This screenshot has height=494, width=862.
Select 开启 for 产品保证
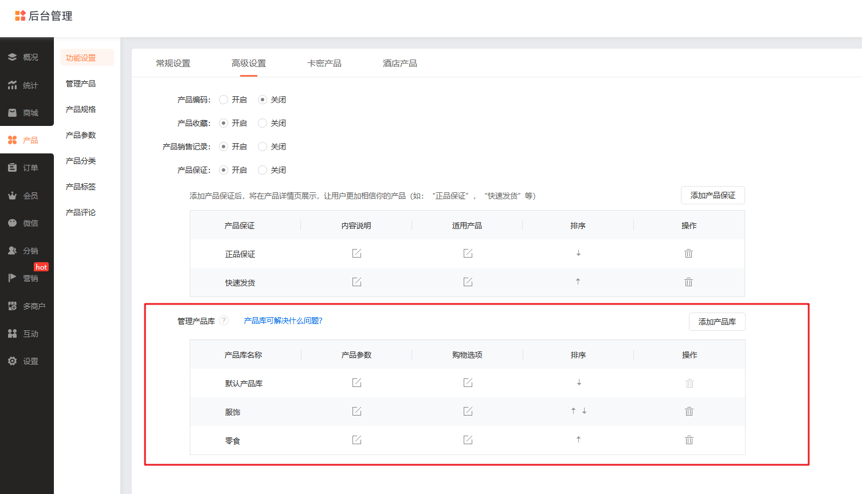224,170
